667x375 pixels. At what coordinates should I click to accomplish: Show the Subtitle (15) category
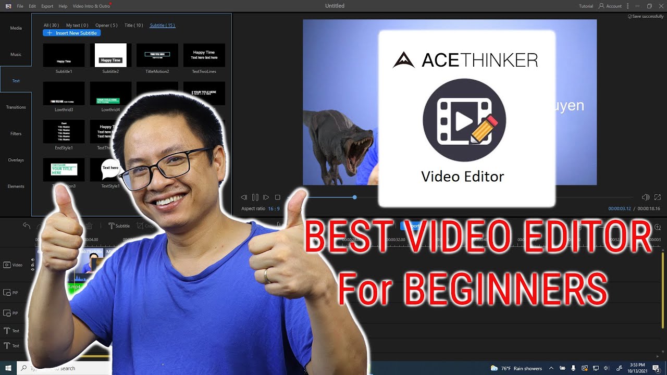[x=163, y=25]
